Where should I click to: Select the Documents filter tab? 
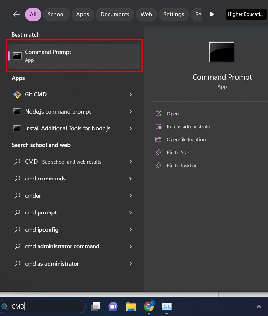(x=115, y=15)
